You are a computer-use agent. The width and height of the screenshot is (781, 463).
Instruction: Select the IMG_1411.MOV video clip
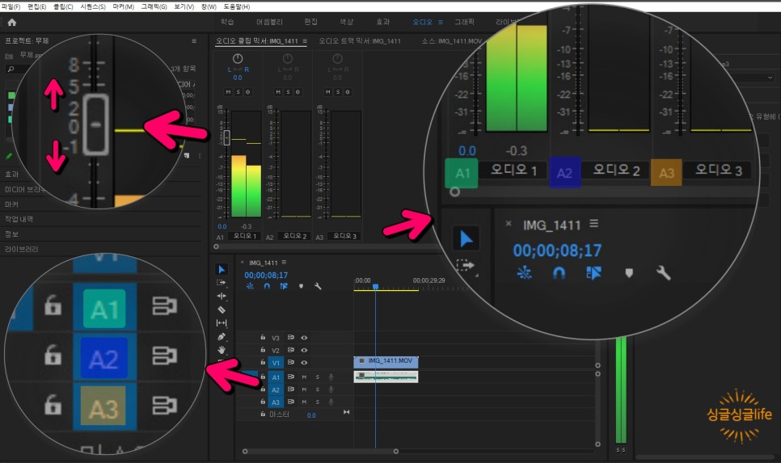pyautogui.click(x=386, y=363)
